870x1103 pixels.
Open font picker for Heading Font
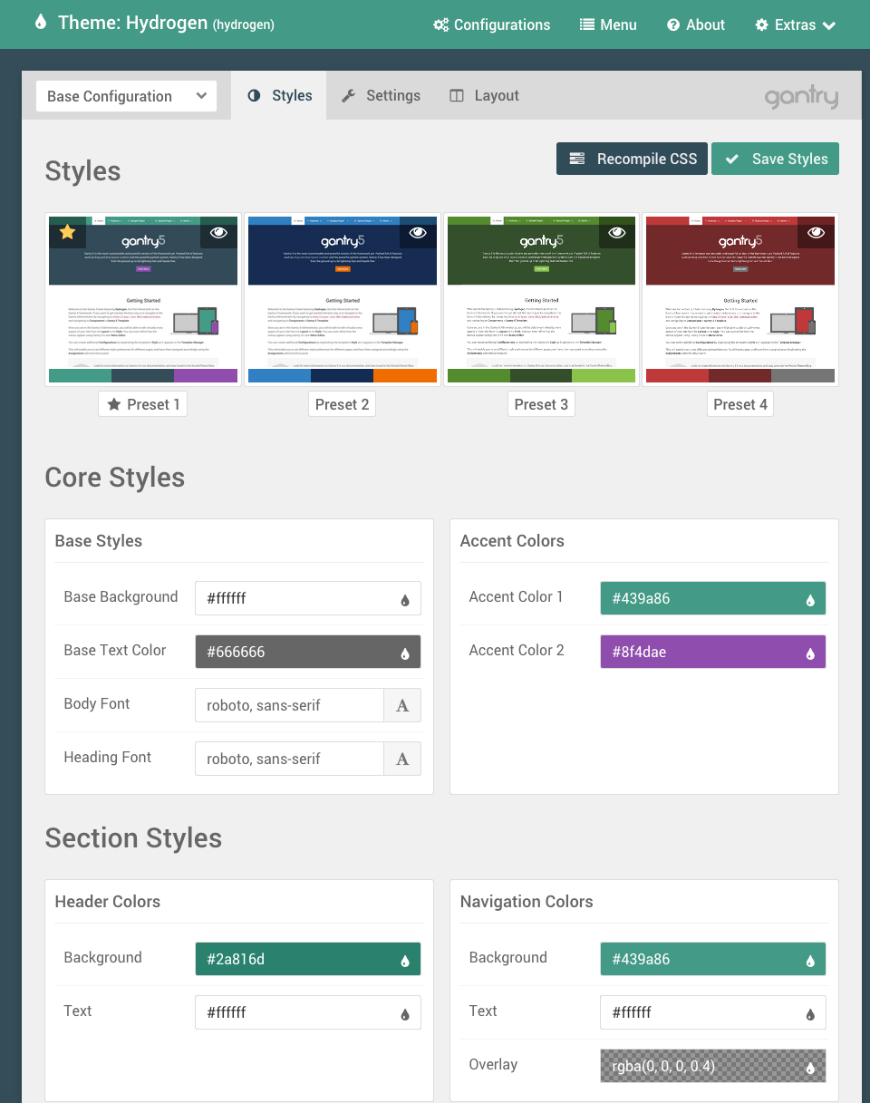(x=402, y=759)
